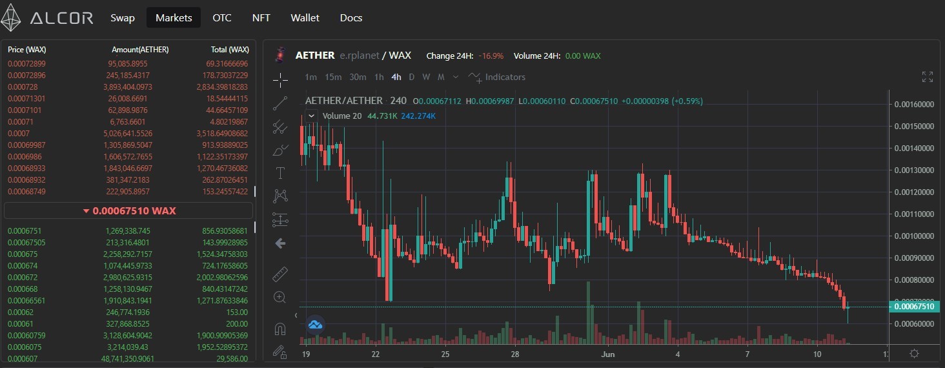Select sell order at price 0.00068749

(128, 191)
